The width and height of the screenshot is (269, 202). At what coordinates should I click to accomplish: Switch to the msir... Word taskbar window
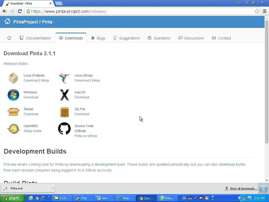(x=104, y=198)
